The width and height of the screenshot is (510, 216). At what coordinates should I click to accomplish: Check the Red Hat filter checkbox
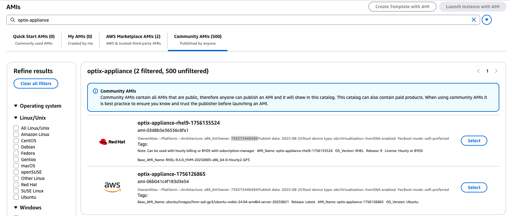pyautogui.click(x=16, y=185)
